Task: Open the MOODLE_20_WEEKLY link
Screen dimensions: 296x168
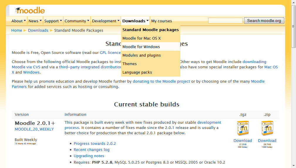Action: pos(34,129)
